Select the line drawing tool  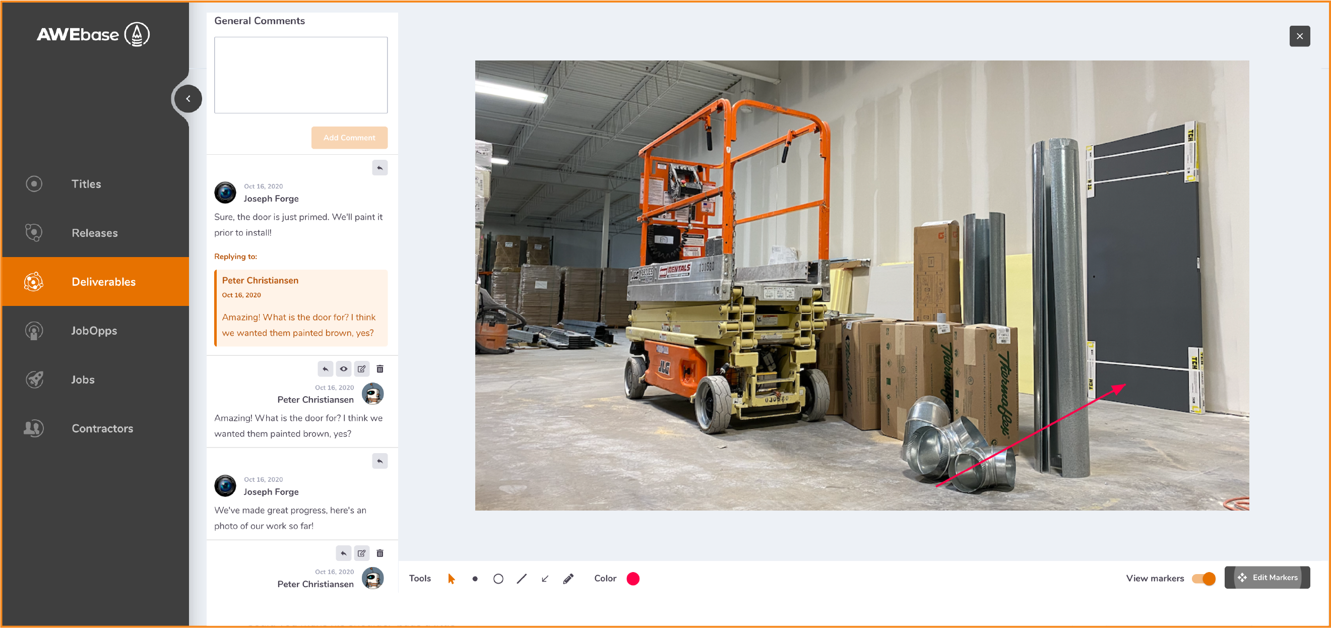tap(521, 579)
